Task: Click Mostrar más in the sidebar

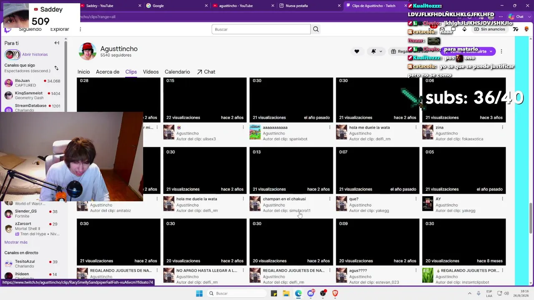Action: coord(16,242)
